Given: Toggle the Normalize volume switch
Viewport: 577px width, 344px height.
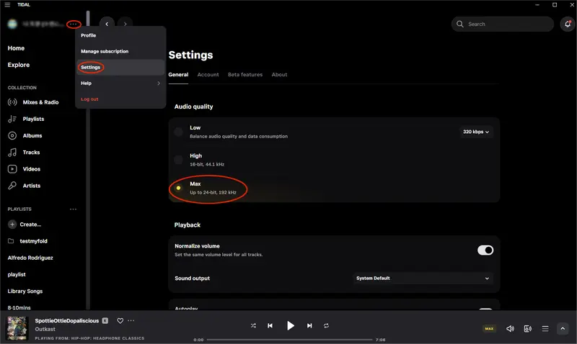Looking at the screenshot, I should coord(485,250).
